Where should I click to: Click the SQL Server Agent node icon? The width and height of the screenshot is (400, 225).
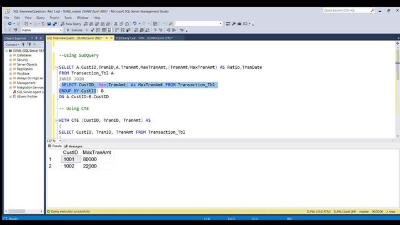pos(14,92)
